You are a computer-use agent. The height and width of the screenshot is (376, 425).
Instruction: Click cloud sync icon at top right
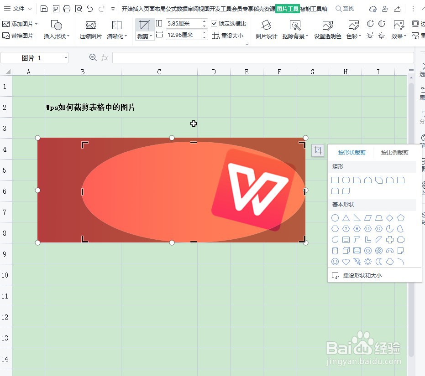[373, 9]
